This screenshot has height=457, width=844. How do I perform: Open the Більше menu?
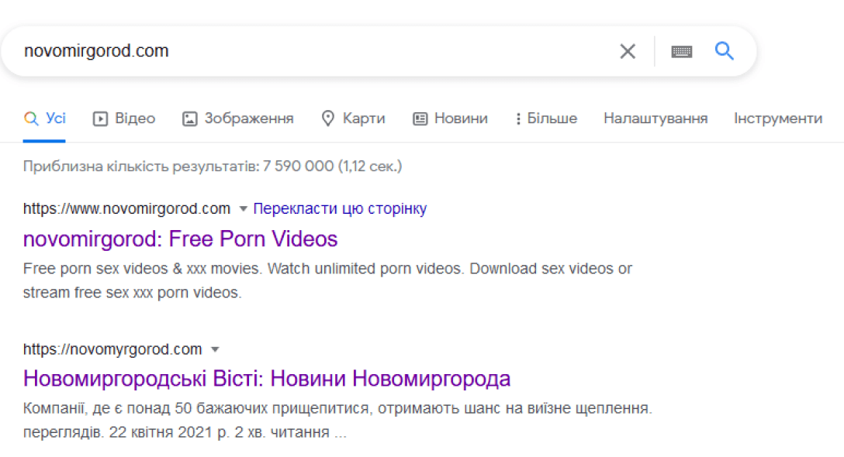[x=546, y=119]
